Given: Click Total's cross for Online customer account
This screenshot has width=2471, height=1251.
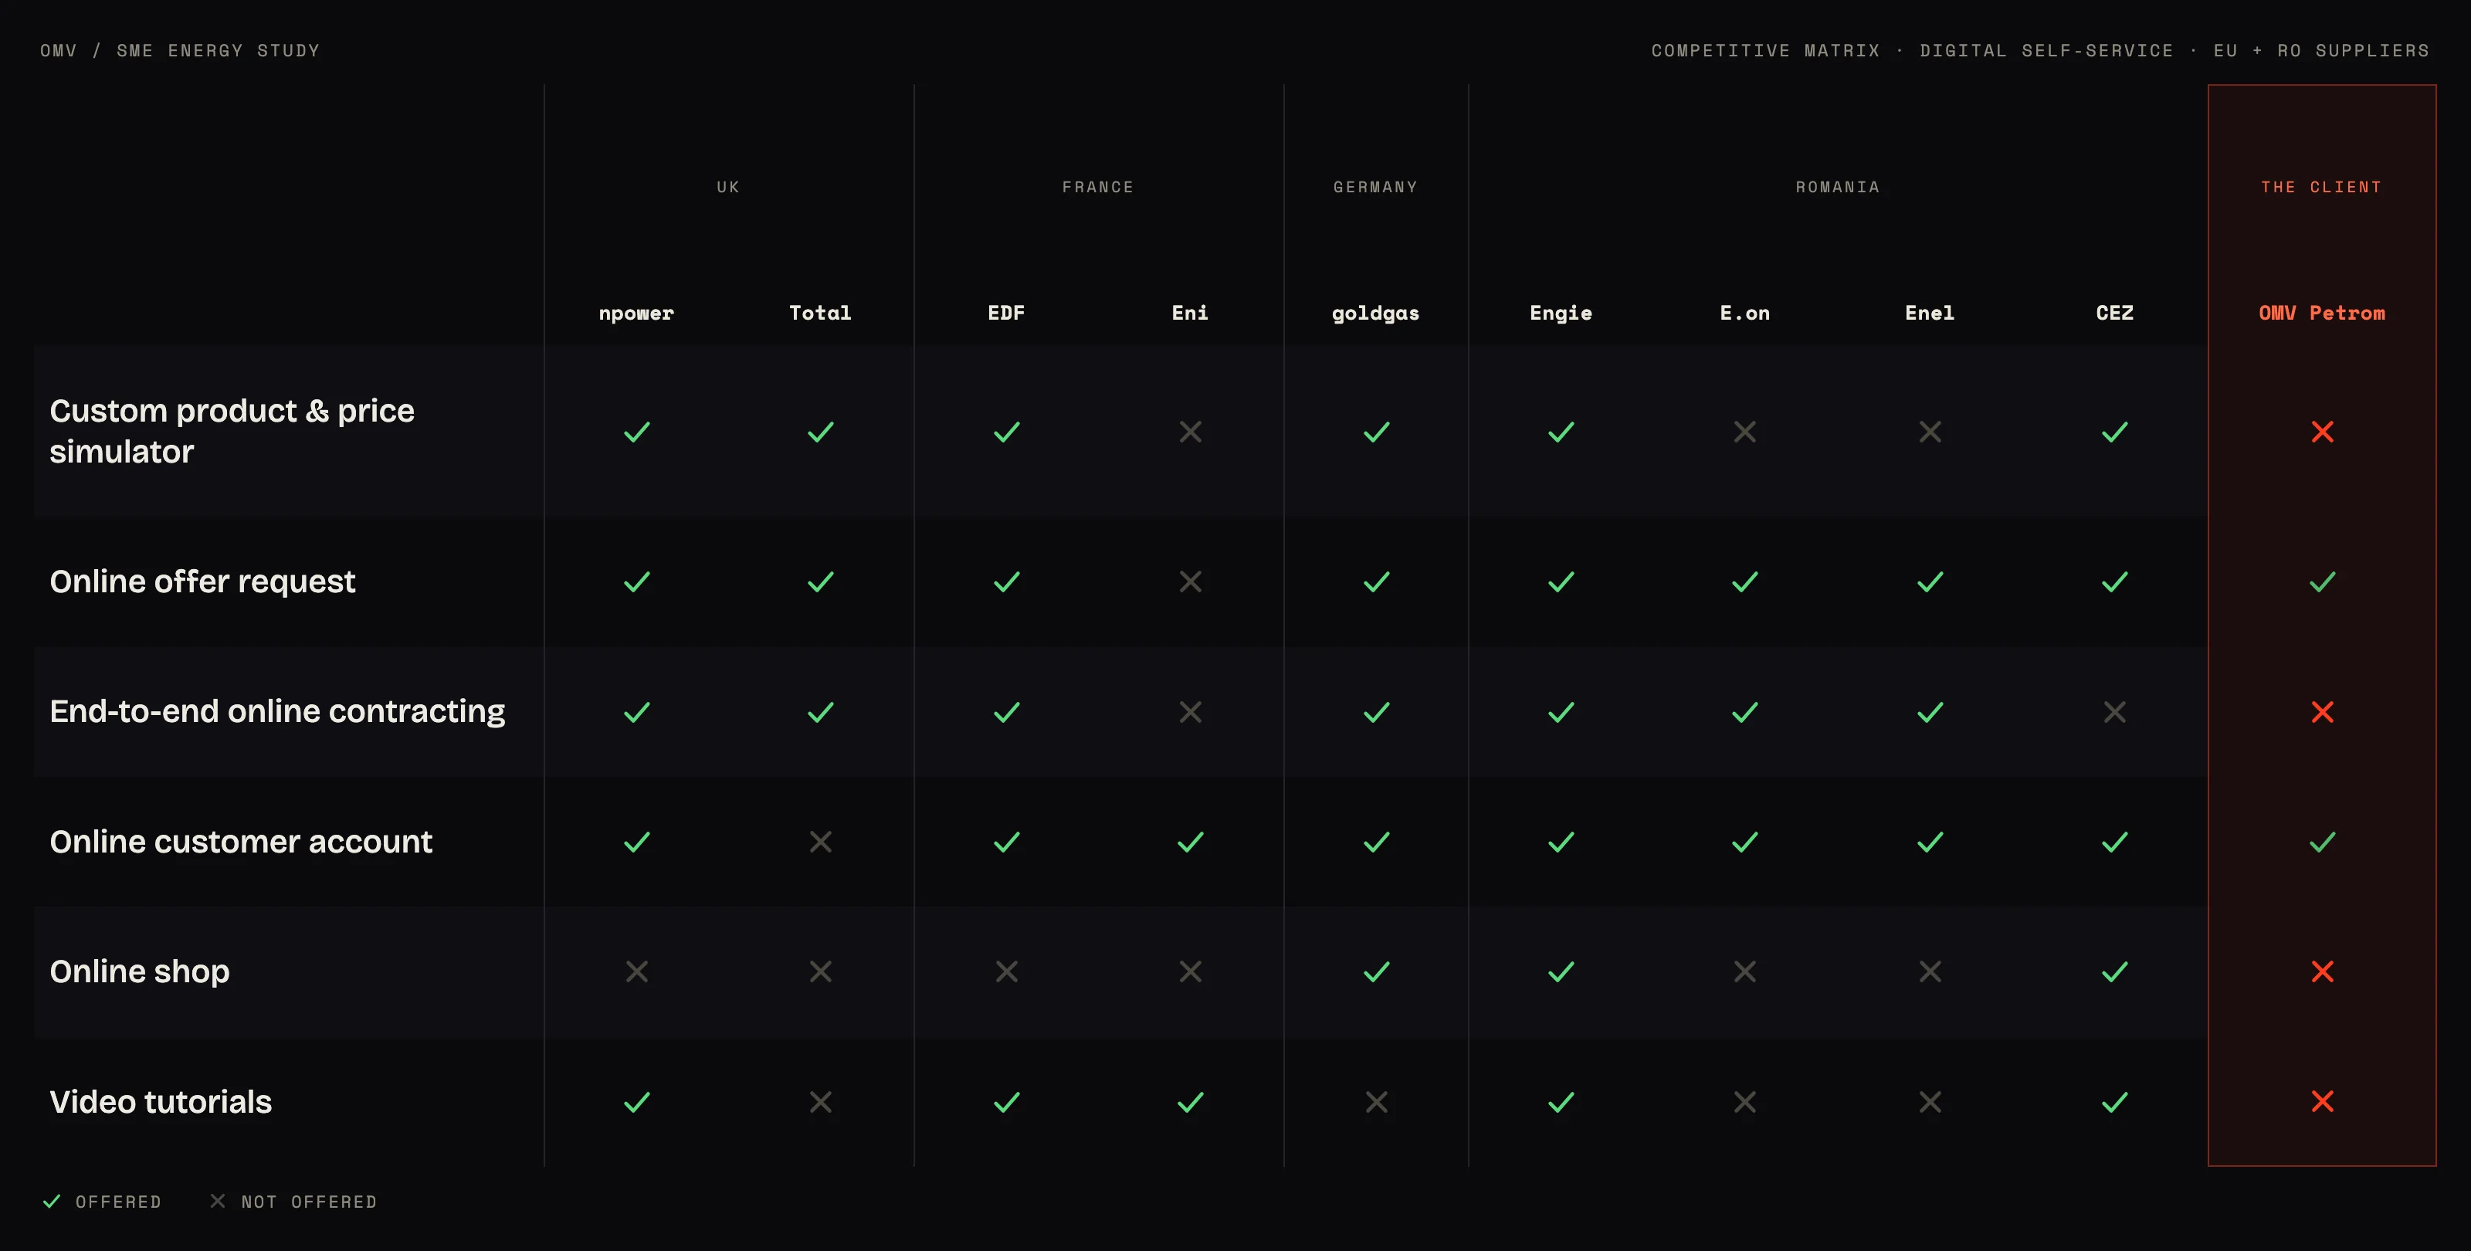Looking at the screenshot, I should (x=821, y=842).
